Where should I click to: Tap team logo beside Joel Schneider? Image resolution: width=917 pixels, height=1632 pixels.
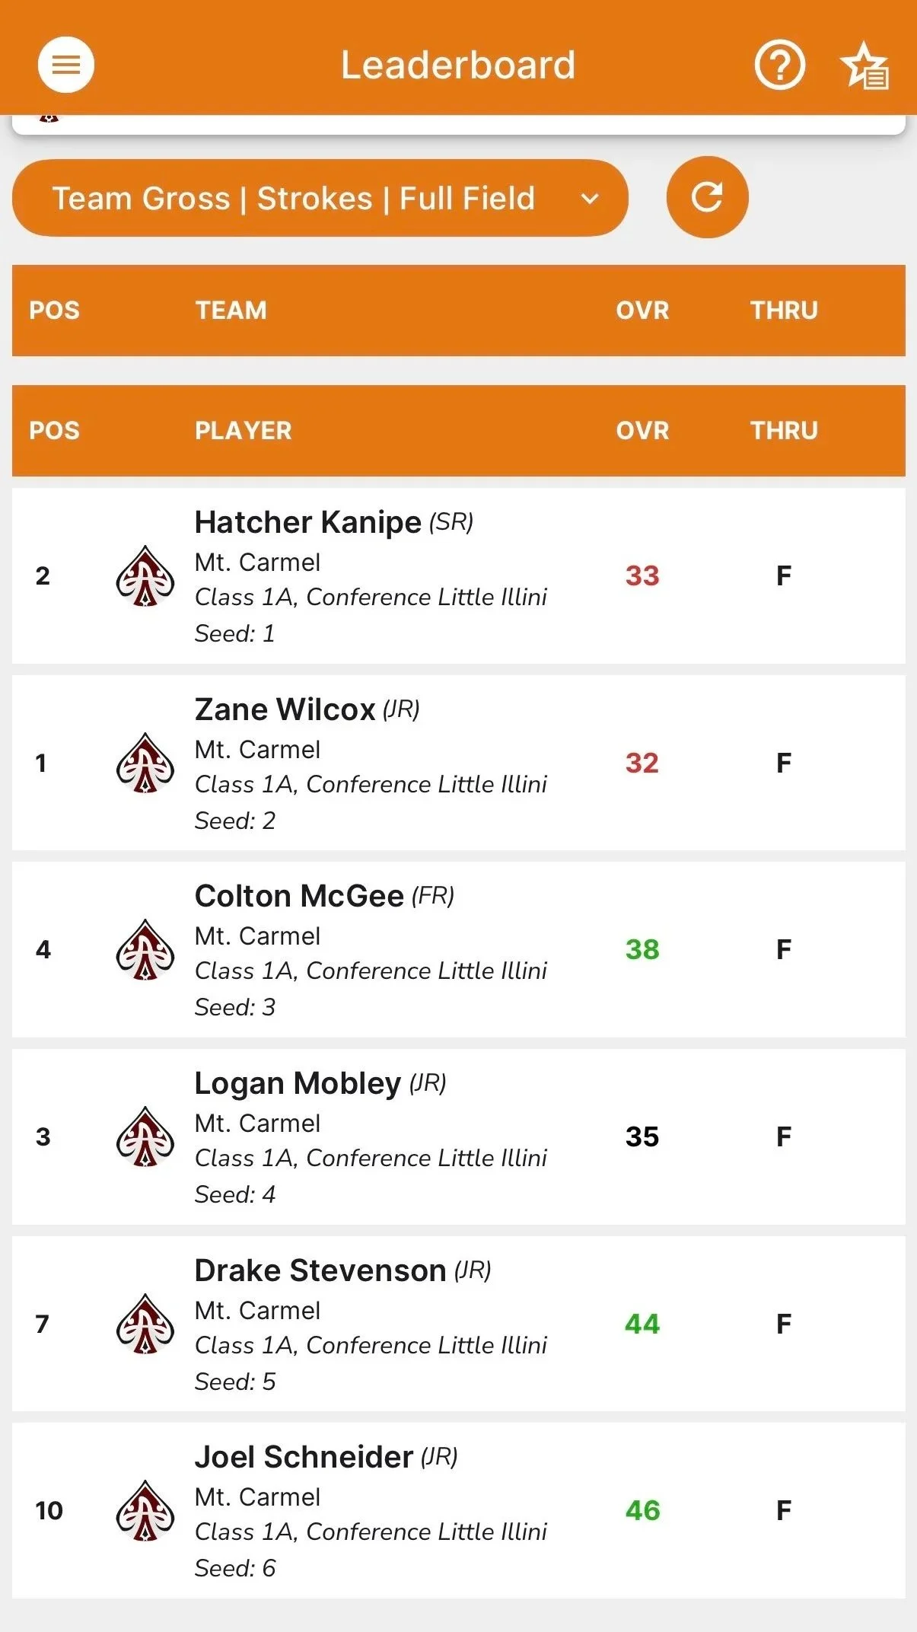click(x=145, y=1511)
